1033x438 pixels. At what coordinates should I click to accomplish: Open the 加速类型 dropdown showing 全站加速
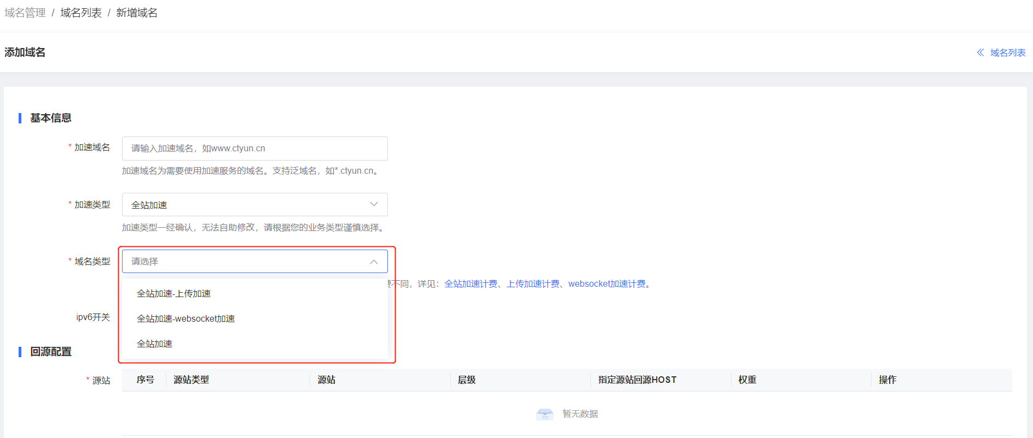(255, 205)
